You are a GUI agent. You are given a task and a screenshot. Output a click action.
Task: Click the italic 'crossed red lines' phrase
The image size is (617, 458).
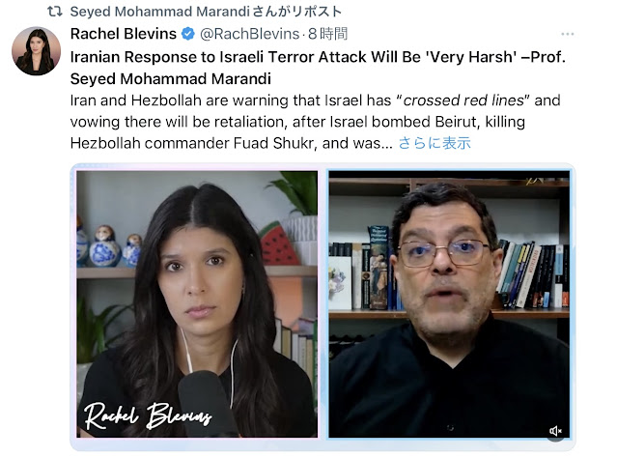[463, 100]
